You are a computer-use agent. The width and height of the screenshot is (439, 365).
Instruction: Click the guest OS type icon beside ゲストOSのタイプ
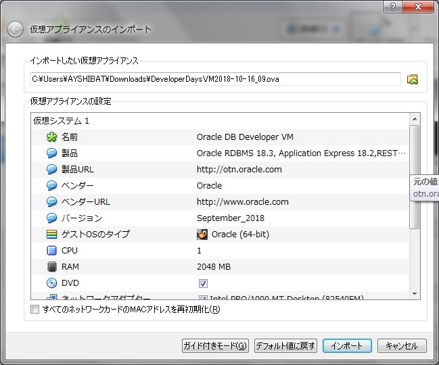[52, 235]
